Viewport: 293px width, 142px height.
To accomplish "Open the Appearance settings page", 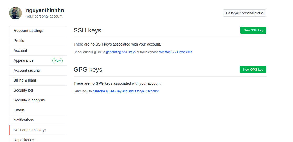I will coord(24,60).
